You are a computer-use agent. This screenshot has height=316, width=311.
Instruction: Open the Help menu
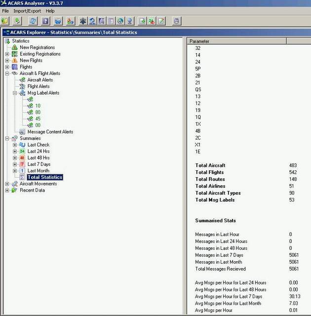coord(50,11)
